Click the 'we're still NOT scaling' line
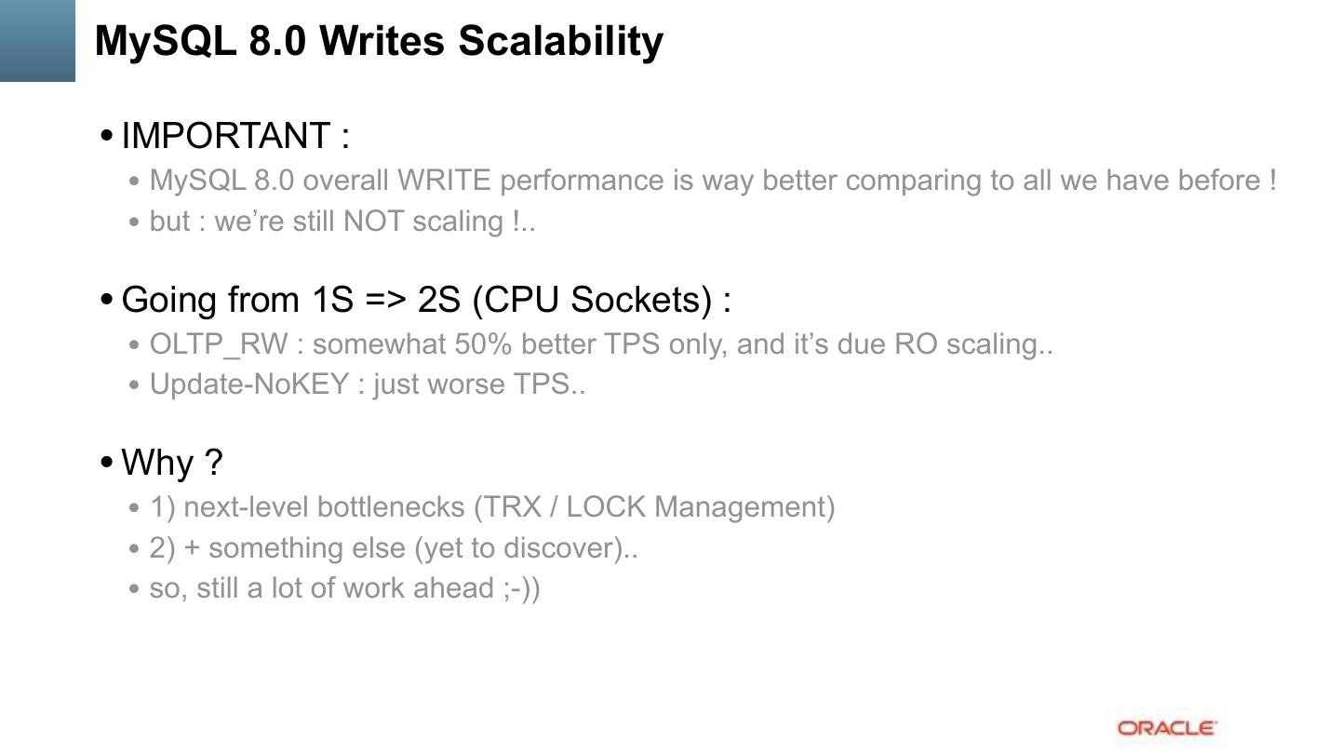1340x754 pixels. (x=342, y=221)
